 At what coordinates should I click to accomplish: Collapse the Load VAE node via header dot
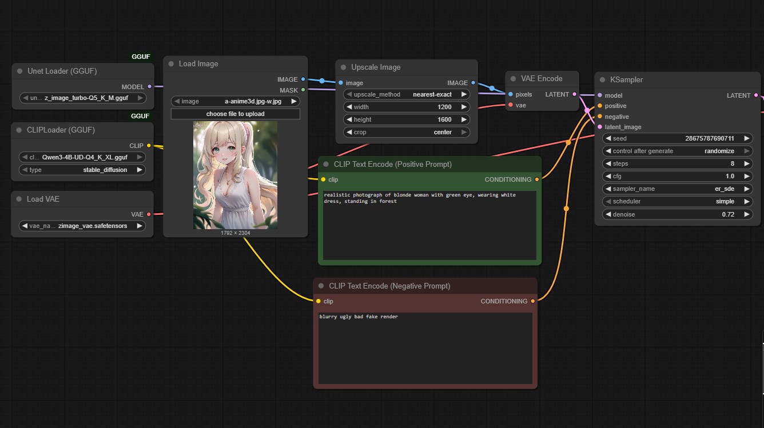click(x=19, y=199)
